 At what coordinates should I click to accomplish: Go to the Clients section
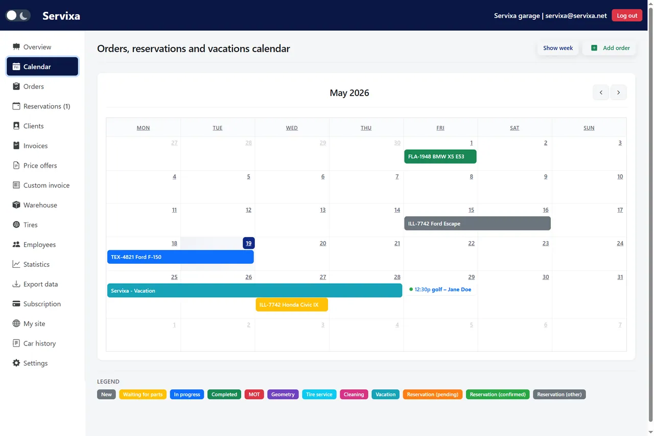click(x=42, y=126)
